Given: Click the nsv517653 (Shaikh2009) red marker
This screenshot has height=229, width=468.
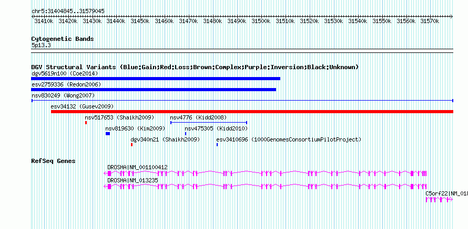Looking at the screenshot, I should (x=86, y=123).
